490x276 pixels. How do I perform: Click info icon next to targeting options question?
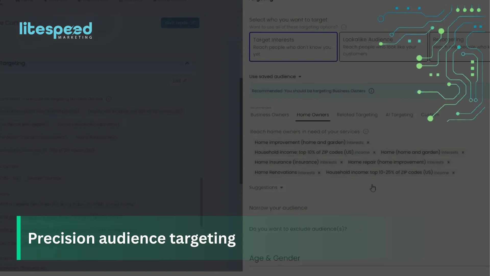[x=344, y=27]
